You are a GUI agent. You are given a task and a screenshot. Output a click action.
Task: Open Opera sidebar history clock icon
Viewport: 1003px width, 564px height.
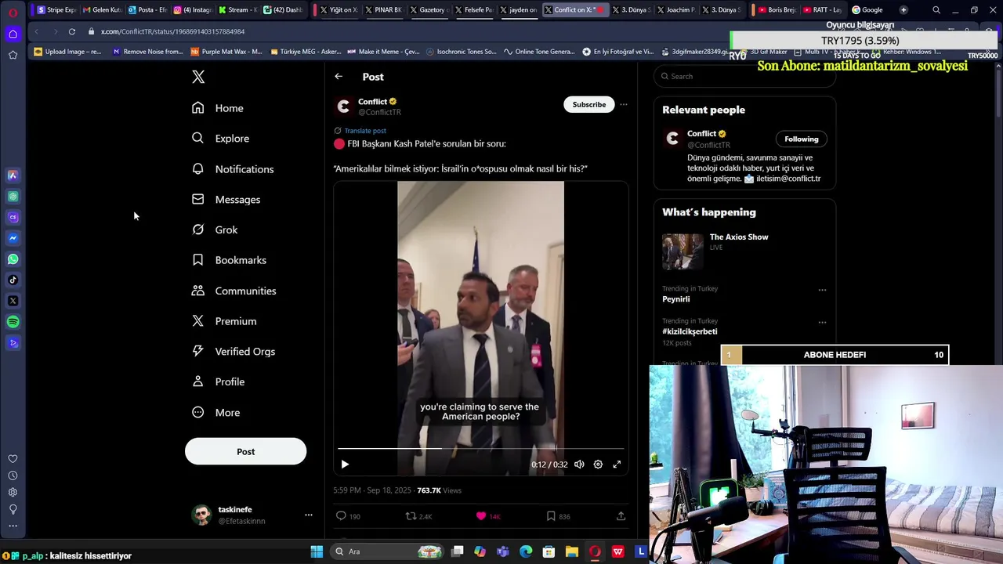(x=13, y=475)
